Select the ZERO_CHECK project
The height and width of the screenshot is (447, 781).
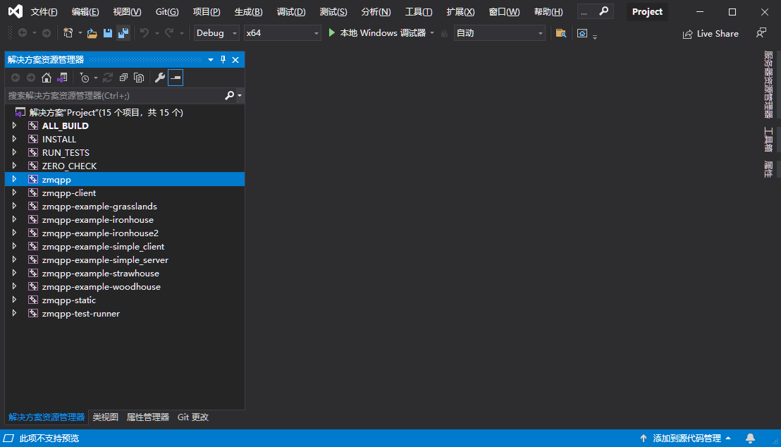point(69,166)
